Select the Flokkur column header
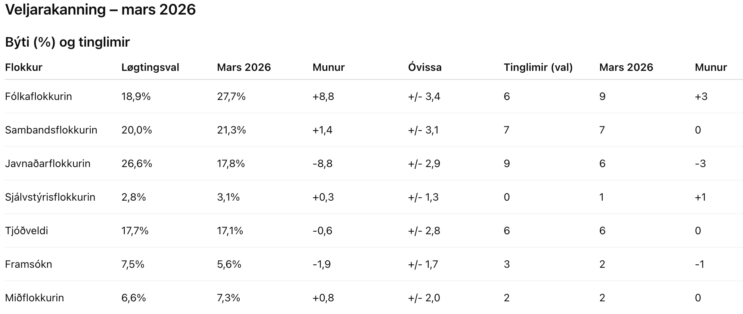Screen dimensions: 743x314 click(24, 67)
